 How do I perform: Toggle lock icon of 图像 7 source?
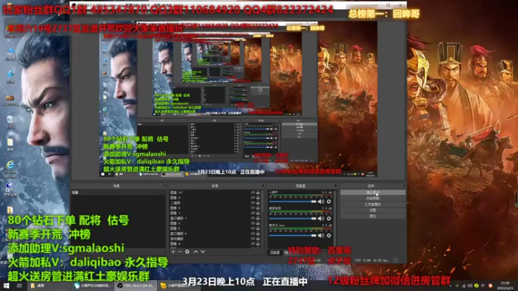coord(258,213)
